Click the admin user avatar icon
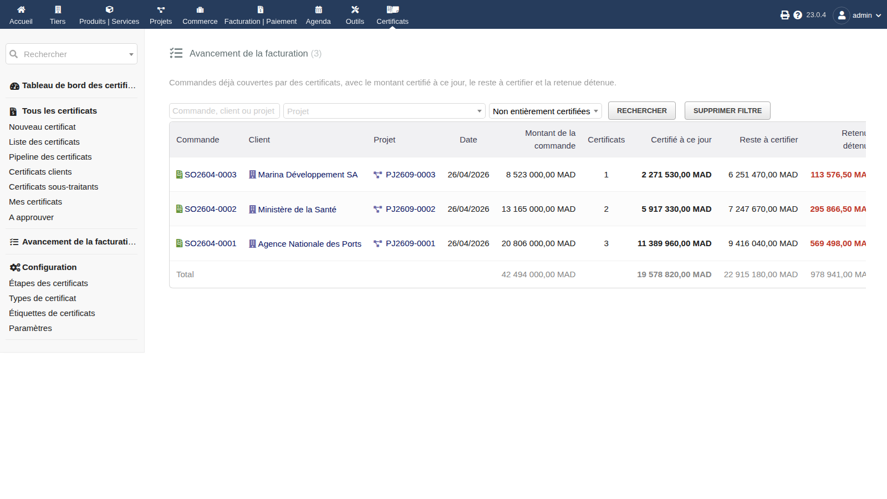The width and height of the screenshot is (887, 499). (x=841, y=15)
